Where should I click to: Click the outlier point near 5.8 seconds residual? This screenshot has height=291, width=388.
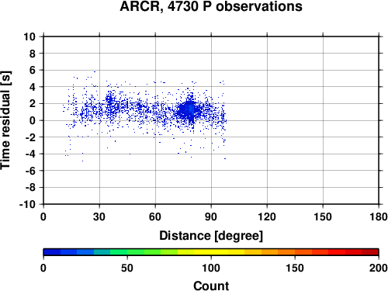(95, 71)
